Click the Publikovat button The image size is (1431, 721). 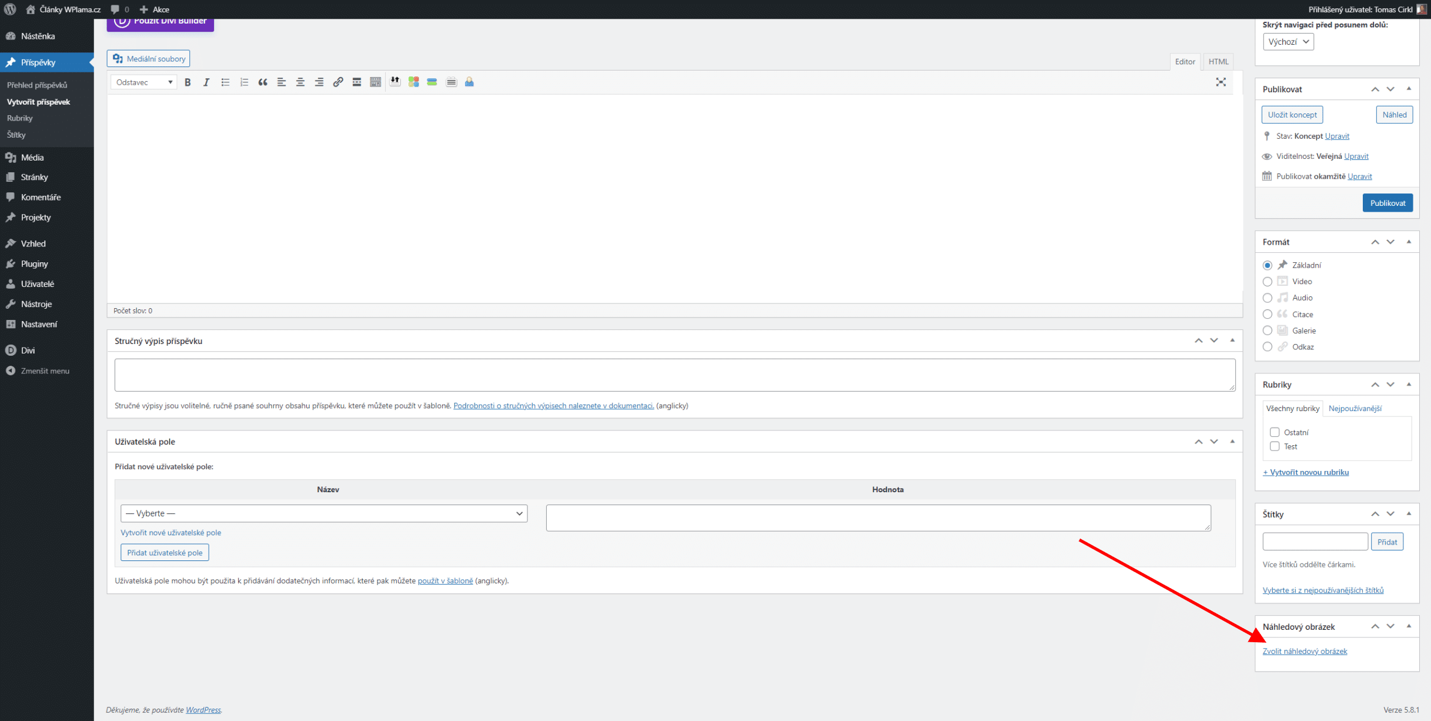pos(1387,203)
